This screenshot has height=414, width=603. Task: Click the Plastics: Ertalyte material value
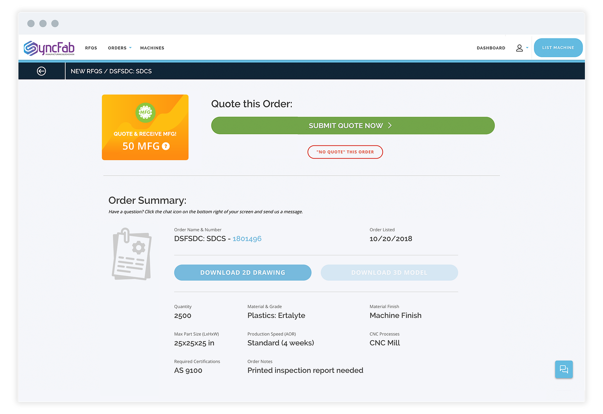276,316
